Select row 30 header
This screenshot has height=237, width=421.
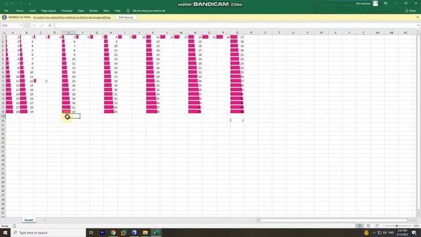pyautogui.click(x=3, y=165)
